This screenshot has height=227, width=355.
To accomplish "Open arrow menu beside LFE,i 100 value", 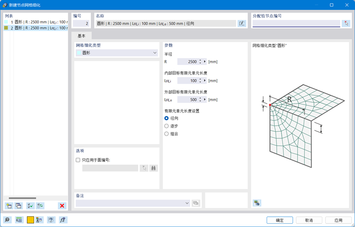I will 205,80.
